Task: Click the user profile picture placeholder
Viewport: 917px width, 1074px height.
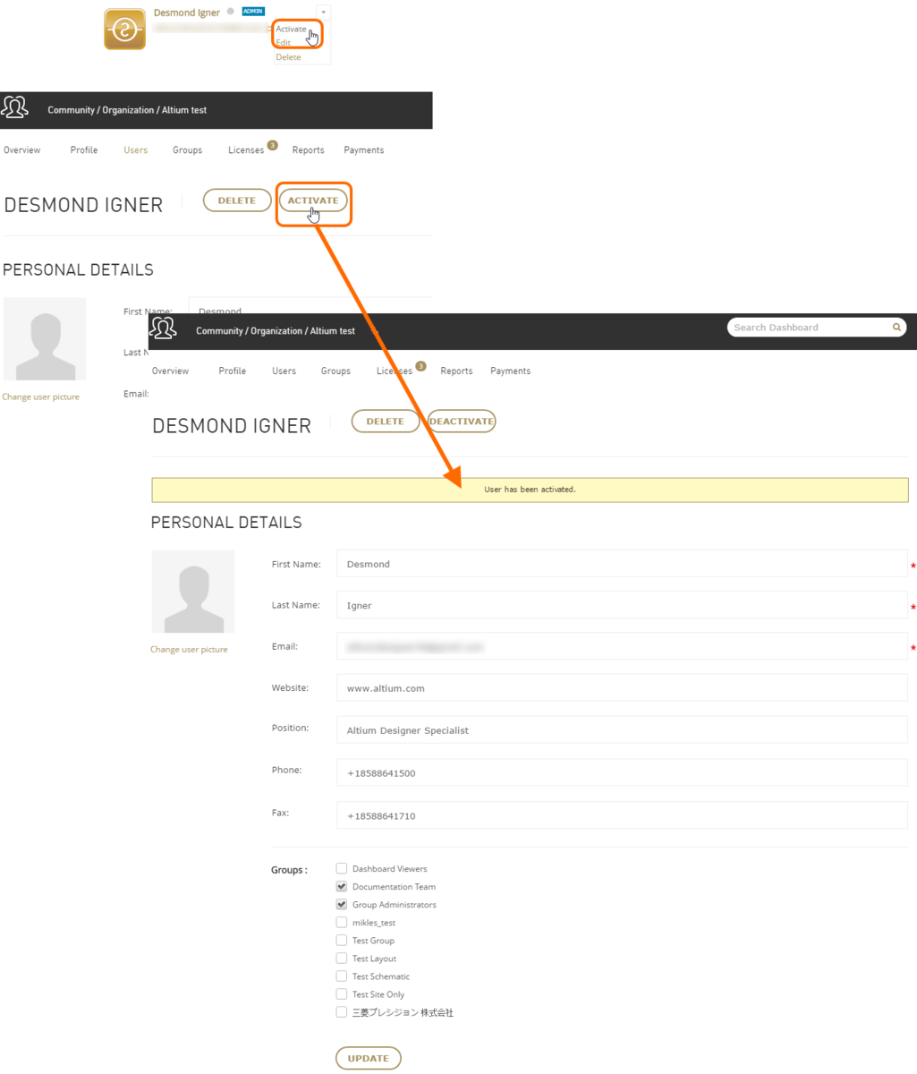Action: 193,592
